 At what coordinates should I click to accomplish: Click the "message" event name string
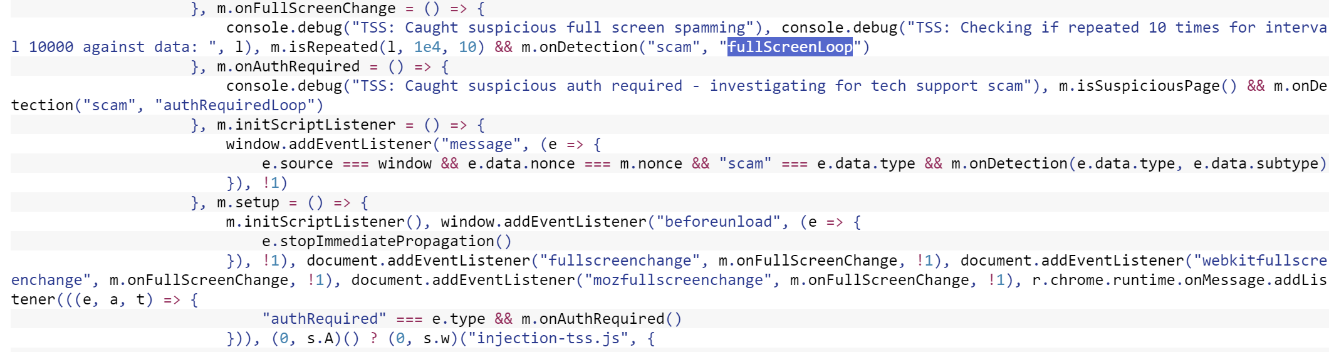481,144
